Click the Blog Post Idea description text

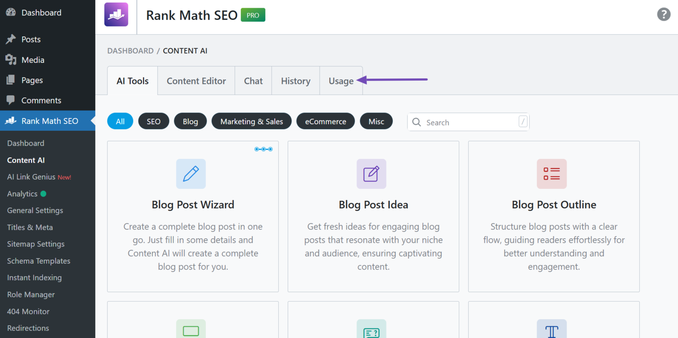coord(373,246)
